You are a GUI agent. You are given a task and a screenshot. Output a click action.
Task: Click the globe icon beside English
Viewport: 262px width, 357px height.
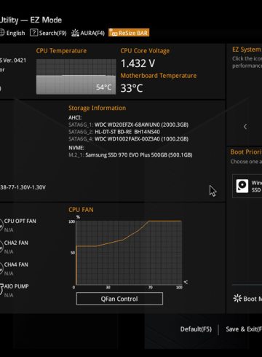click(2, 33)
